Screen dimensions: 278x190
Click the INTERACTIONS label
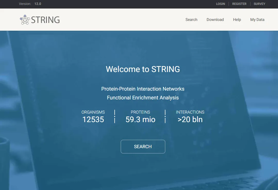[x=190, y=112]
